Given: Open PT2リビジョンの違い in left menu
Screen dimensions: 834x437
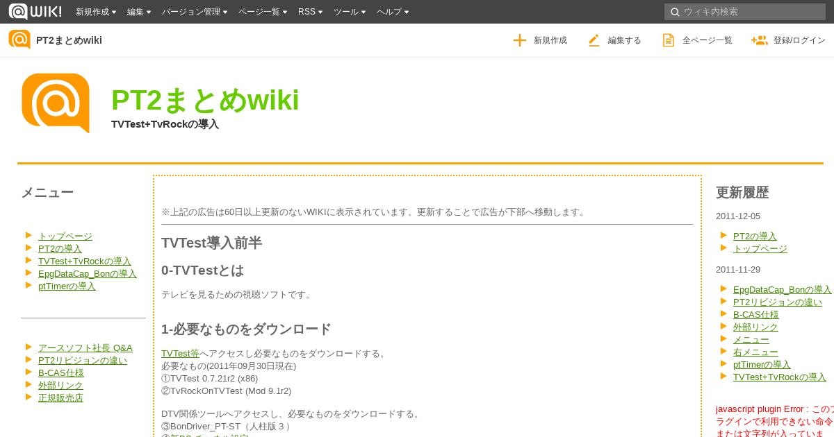Looking at the screenshot, I should pyautogui.click(x=83, y=360).
